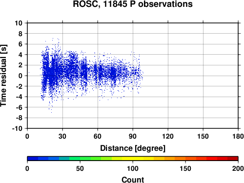Click the Count colorbar label

pos(133,180)
